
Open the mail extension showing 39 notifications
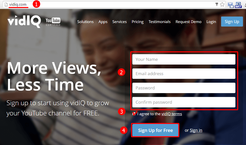[x=230, y=5]
